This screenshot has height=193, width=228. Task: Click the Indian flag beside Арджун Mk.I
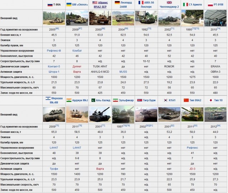69,100
